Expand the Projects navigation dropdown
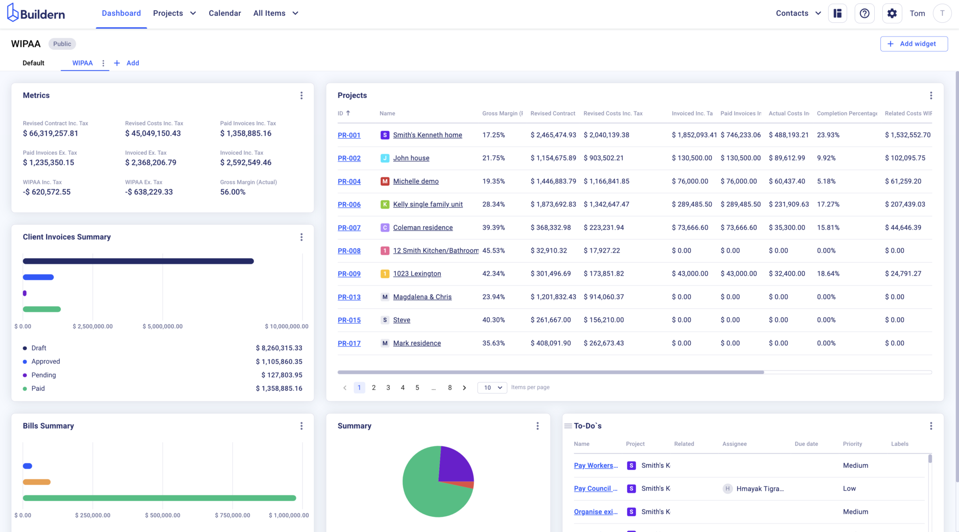Viewport: 959px width, 532px height. coord(174,13)
